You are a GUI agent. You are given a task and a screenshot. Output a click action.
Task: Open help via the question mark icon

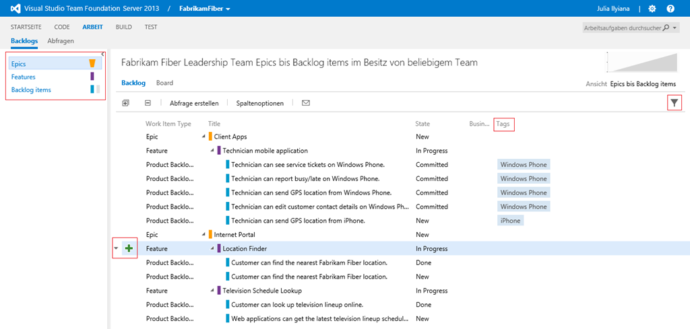click(x=670, y=9)
